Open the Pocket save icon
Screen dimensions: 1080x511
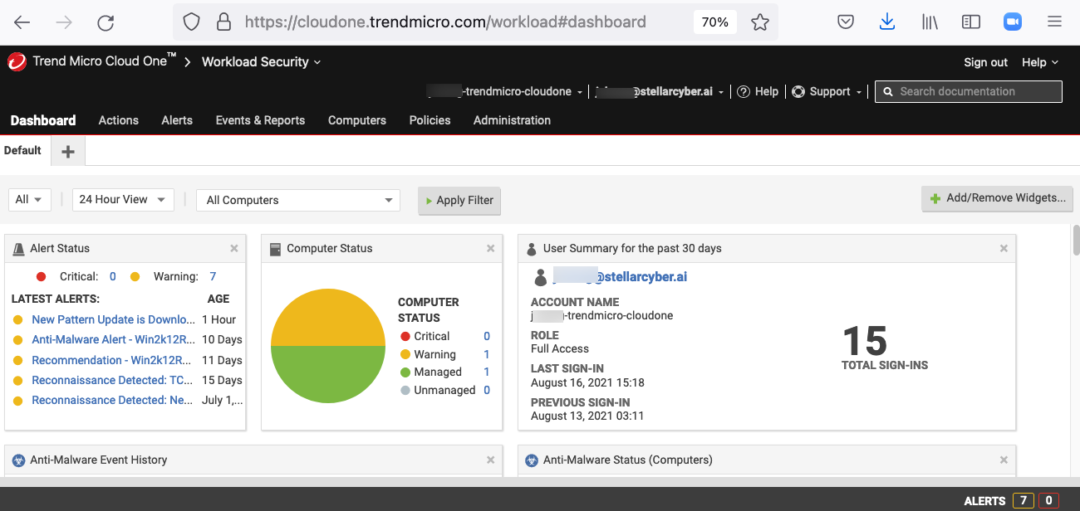[x=846, y=22]
